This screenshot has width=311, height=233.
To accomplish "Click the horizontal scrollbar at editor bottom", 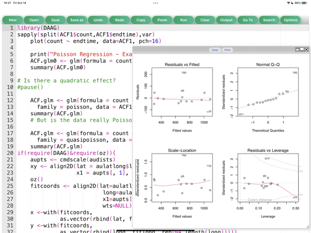I will tap(155, 231).
